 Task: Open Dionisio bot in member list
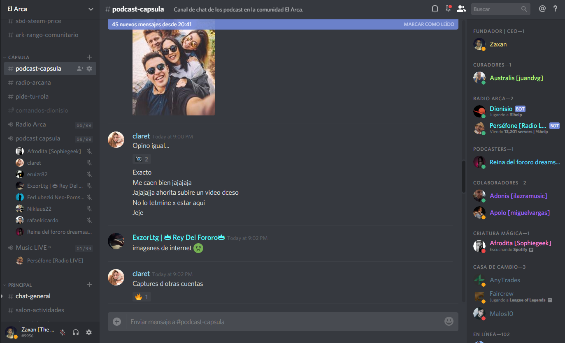click(516, 111)
